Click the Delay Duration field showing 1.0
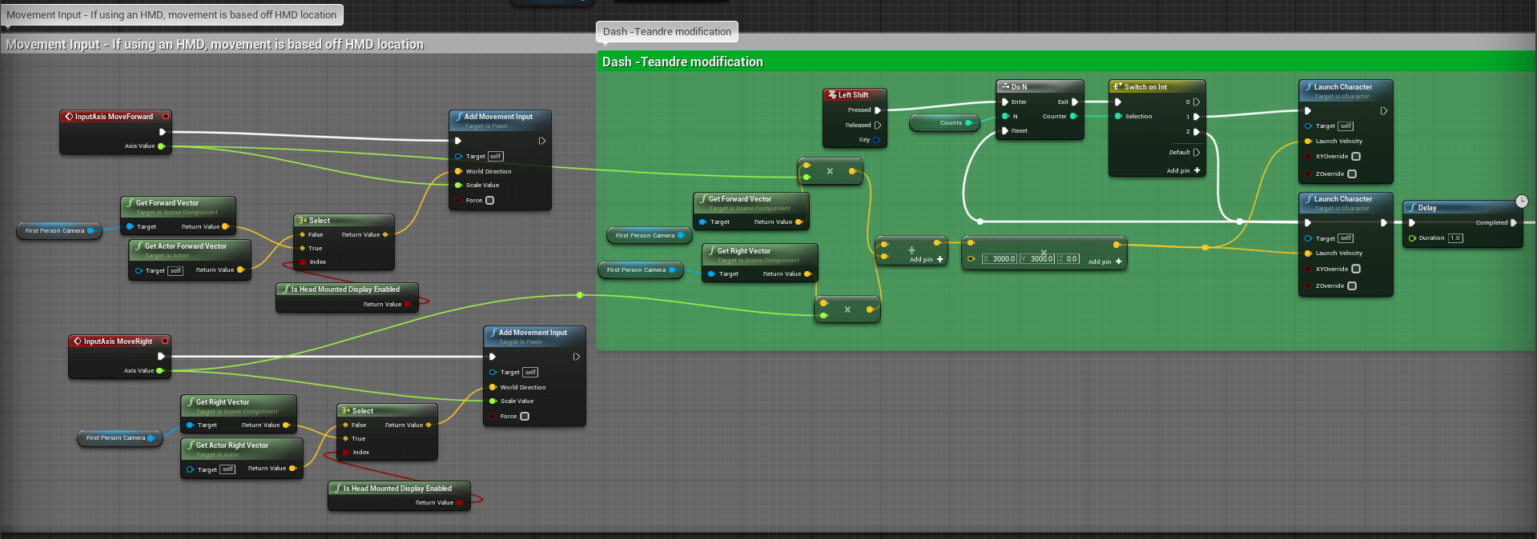 click(1455, 238)
